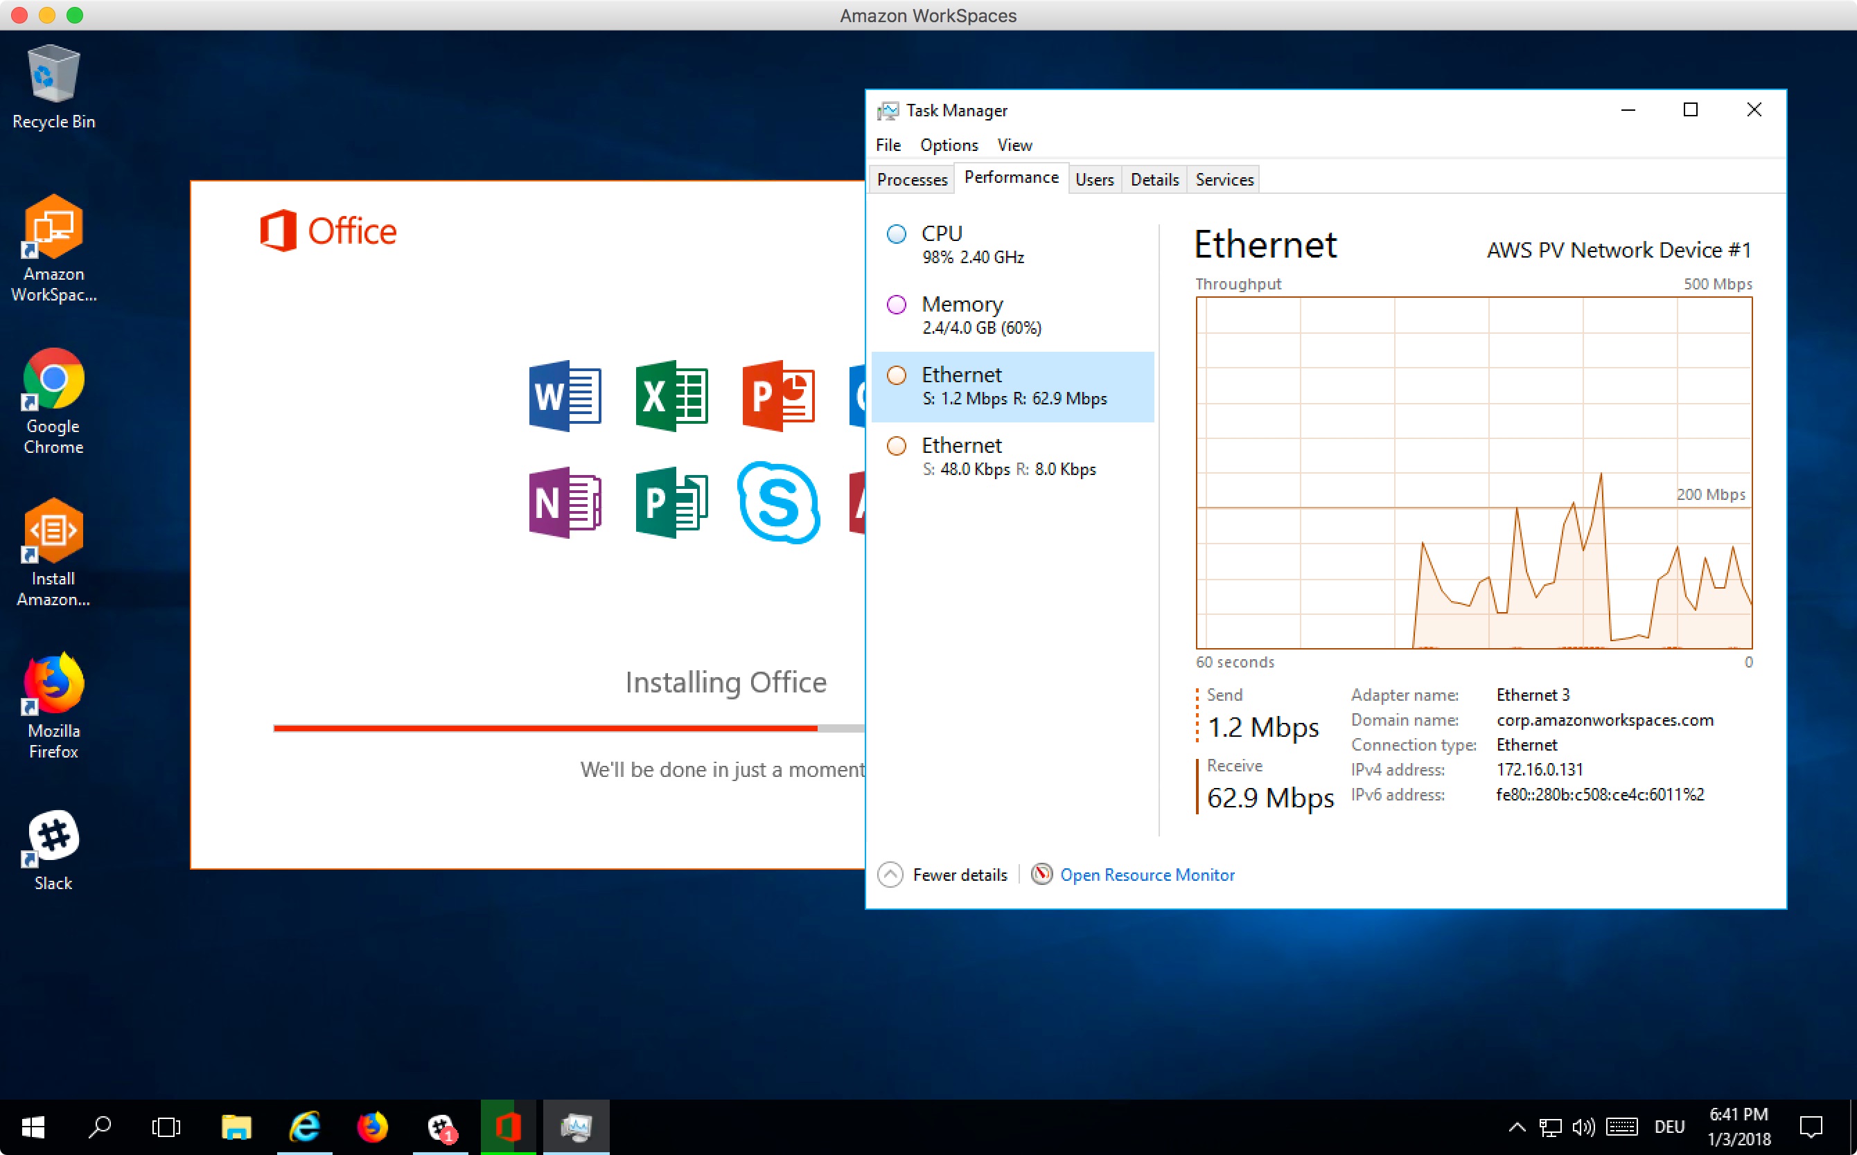Switch to the Processes tab
Image resolution: width=1857 pixels, height=1155 pixels.
(x=912, y=179)
